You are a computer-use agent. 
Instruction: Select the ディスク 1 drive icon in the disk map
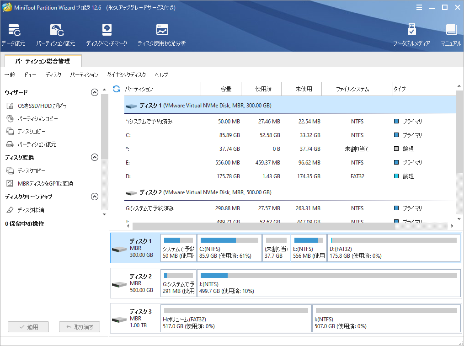point(119,249)
